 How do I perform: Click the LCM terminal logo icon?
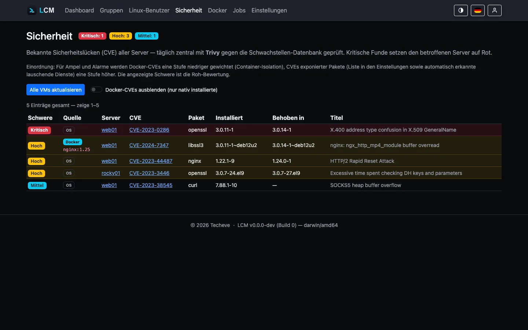point(32,10)
